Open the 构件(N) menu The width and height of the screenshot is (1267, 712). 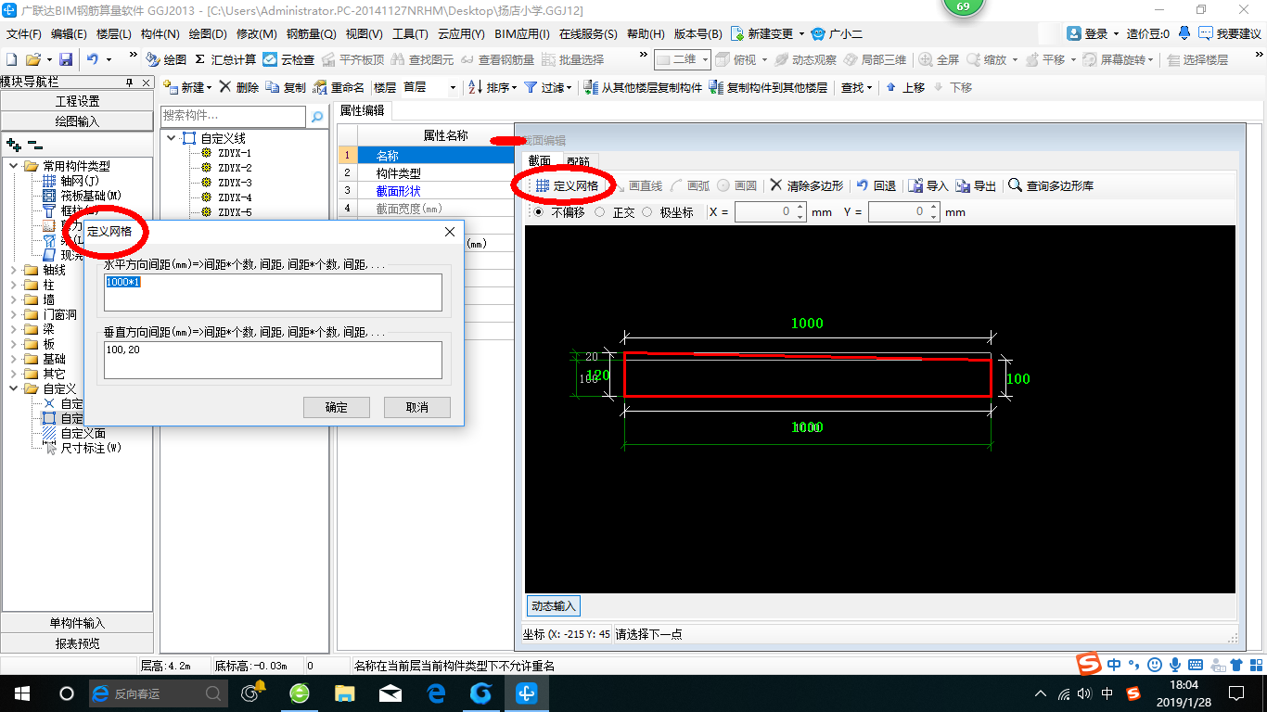tap(160, 34)
